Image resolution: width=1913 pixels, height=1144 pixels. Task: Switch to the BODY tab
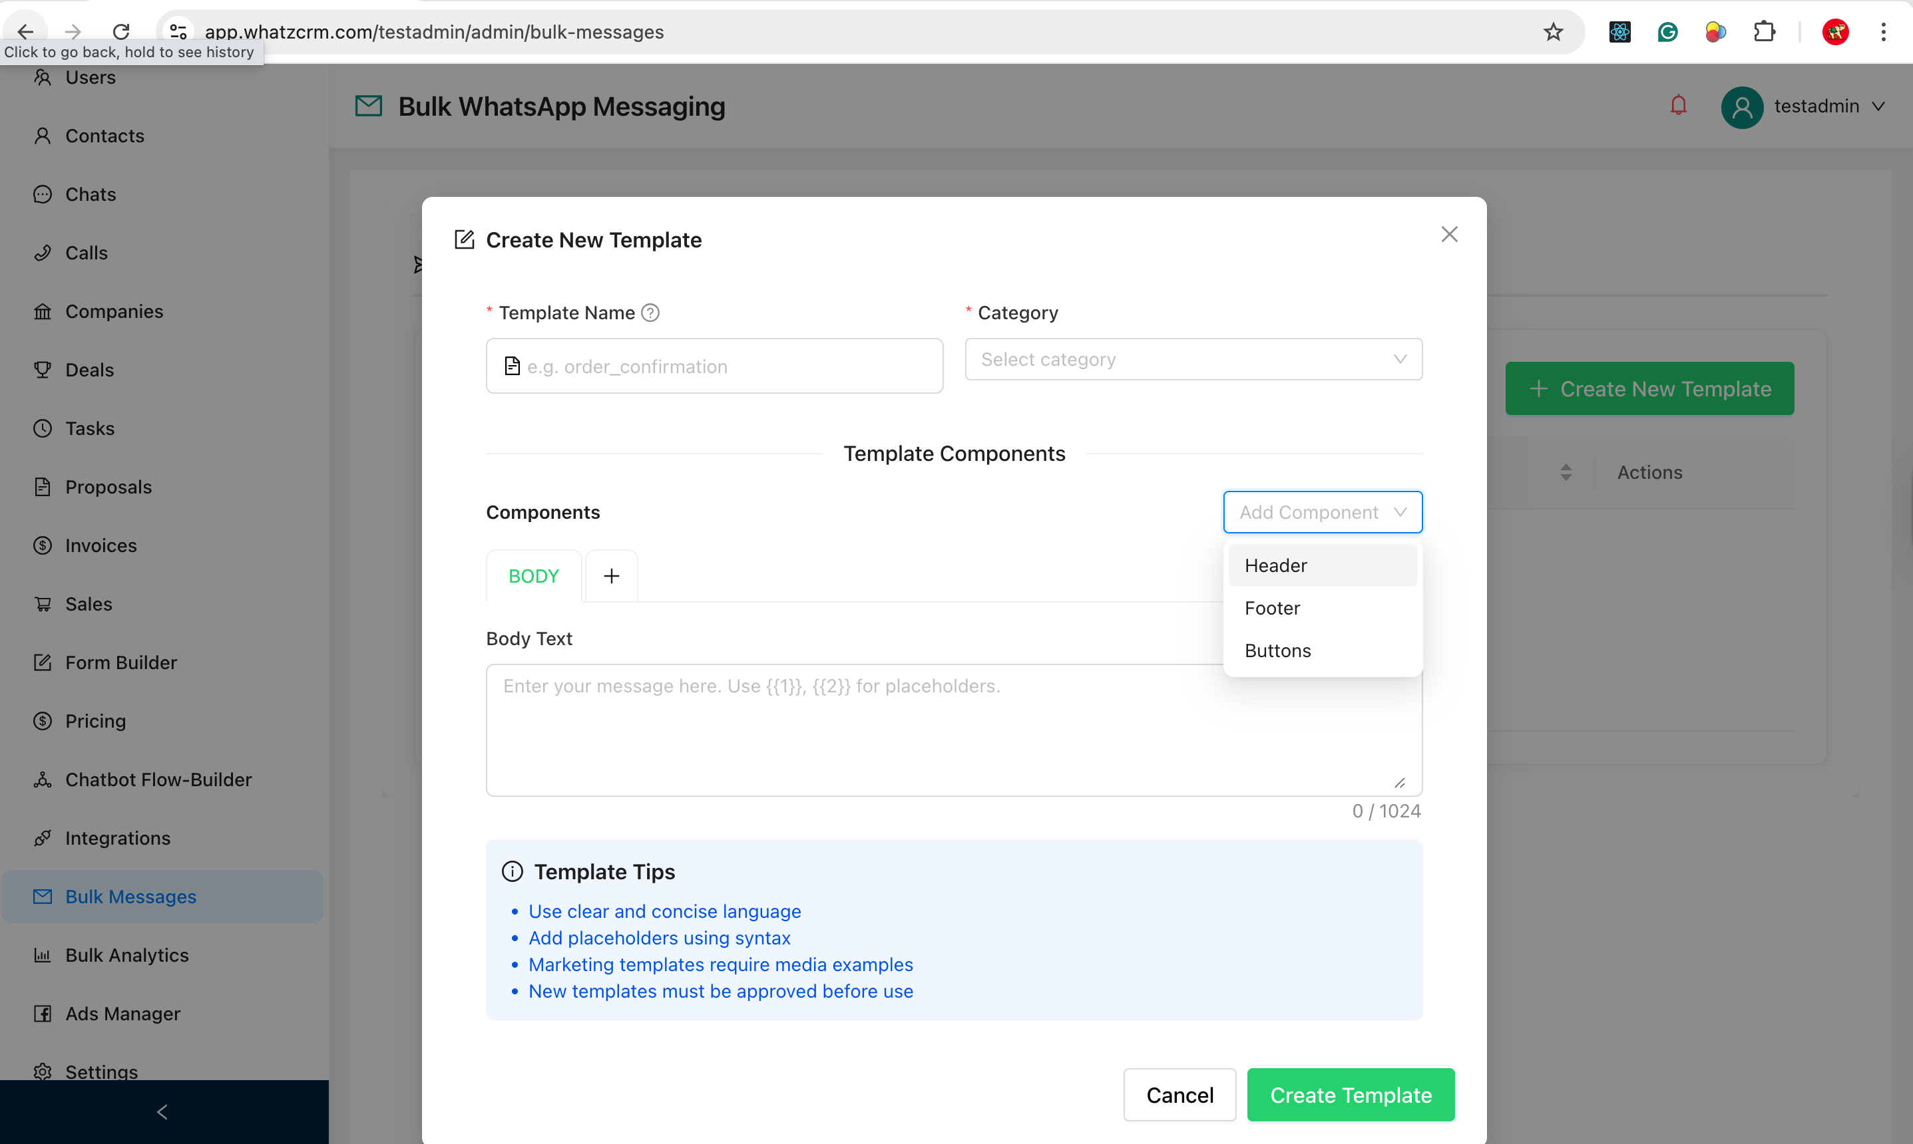coord(533,576)
